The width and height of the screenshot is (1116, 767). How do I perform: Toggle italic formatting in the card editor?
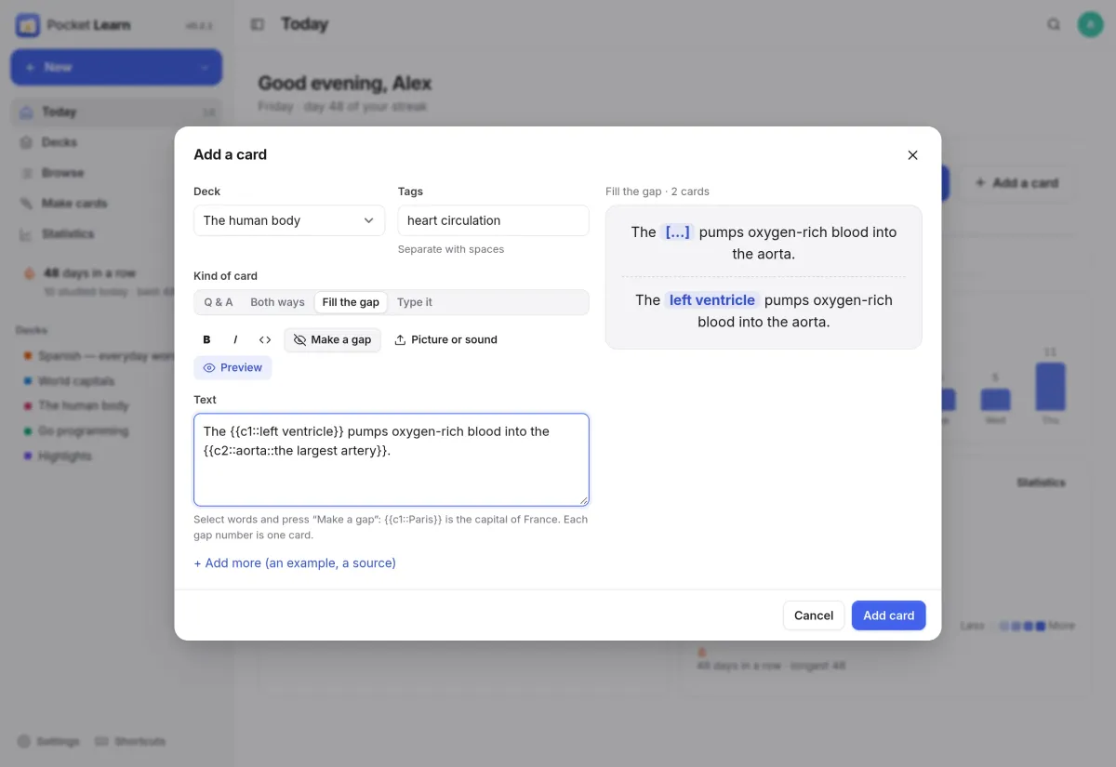coord(235,340)
